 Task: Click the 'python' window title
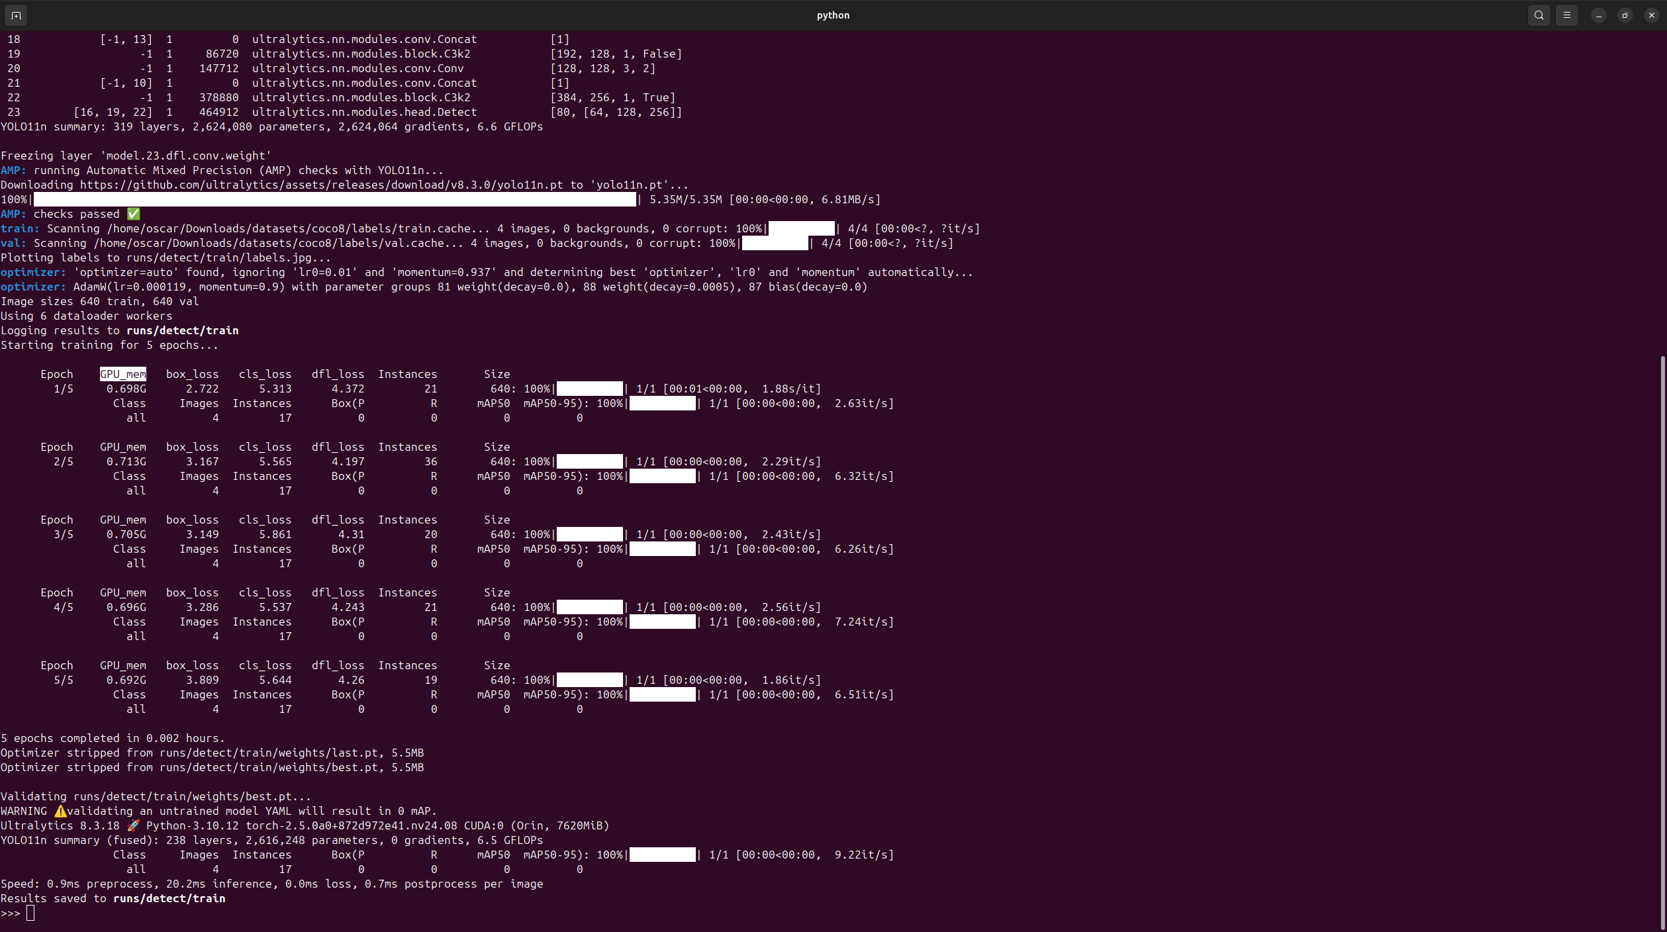click(x=833, y=15)
